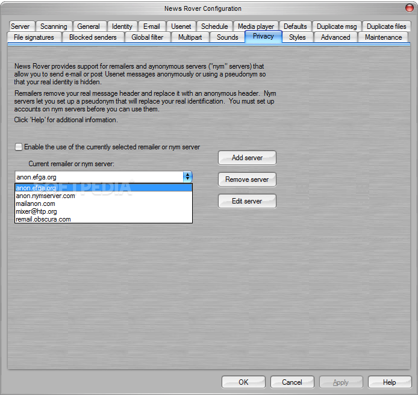This screenshot has width=418, height=395.
Task: Open the Duplicate msg tab
Action: [337, 26]
